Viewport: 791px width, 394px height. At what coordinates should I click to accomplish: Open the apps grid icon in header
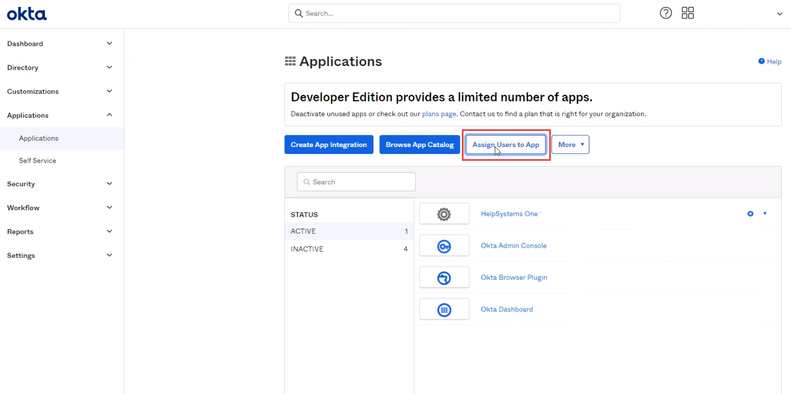point(688,13)
